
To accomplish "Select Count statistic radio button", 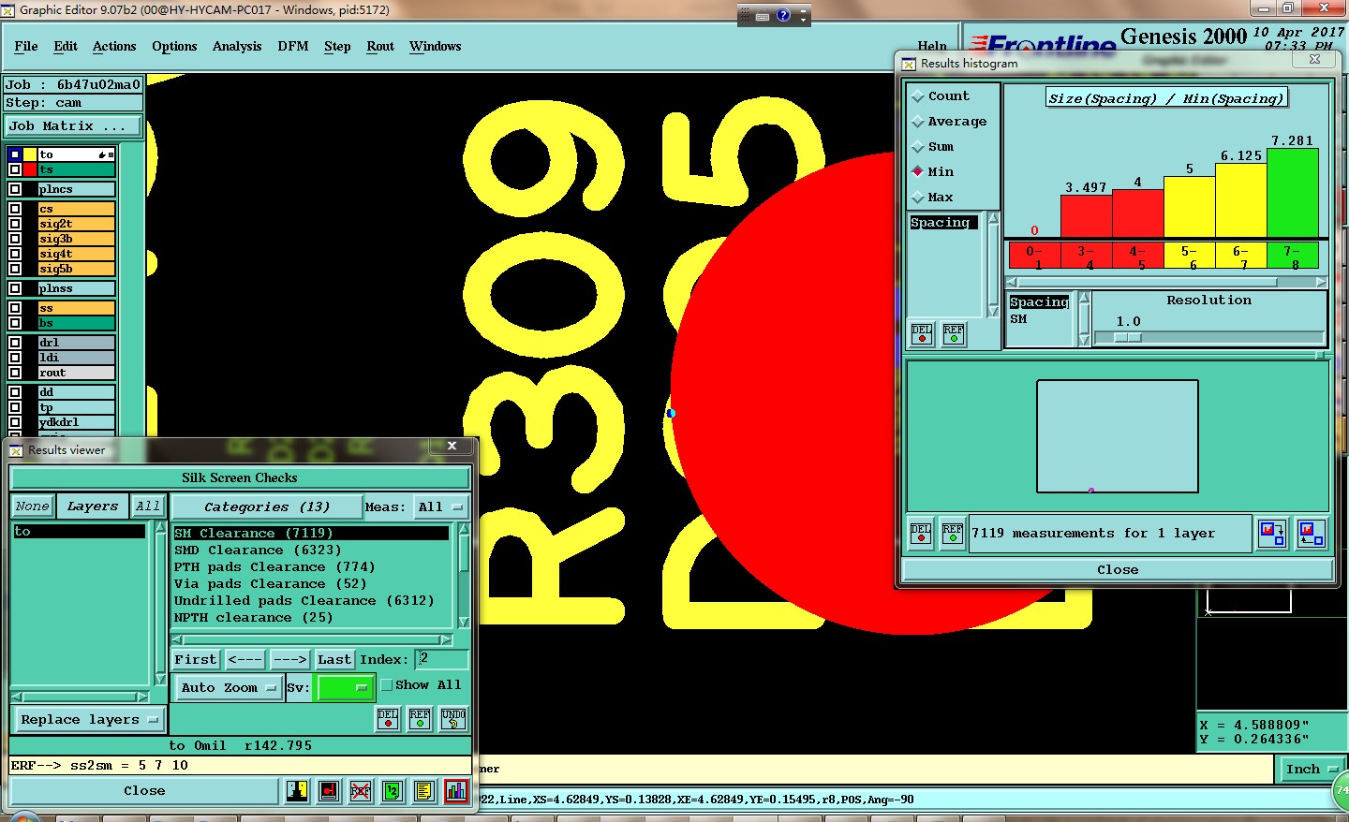I will point(918,96).
